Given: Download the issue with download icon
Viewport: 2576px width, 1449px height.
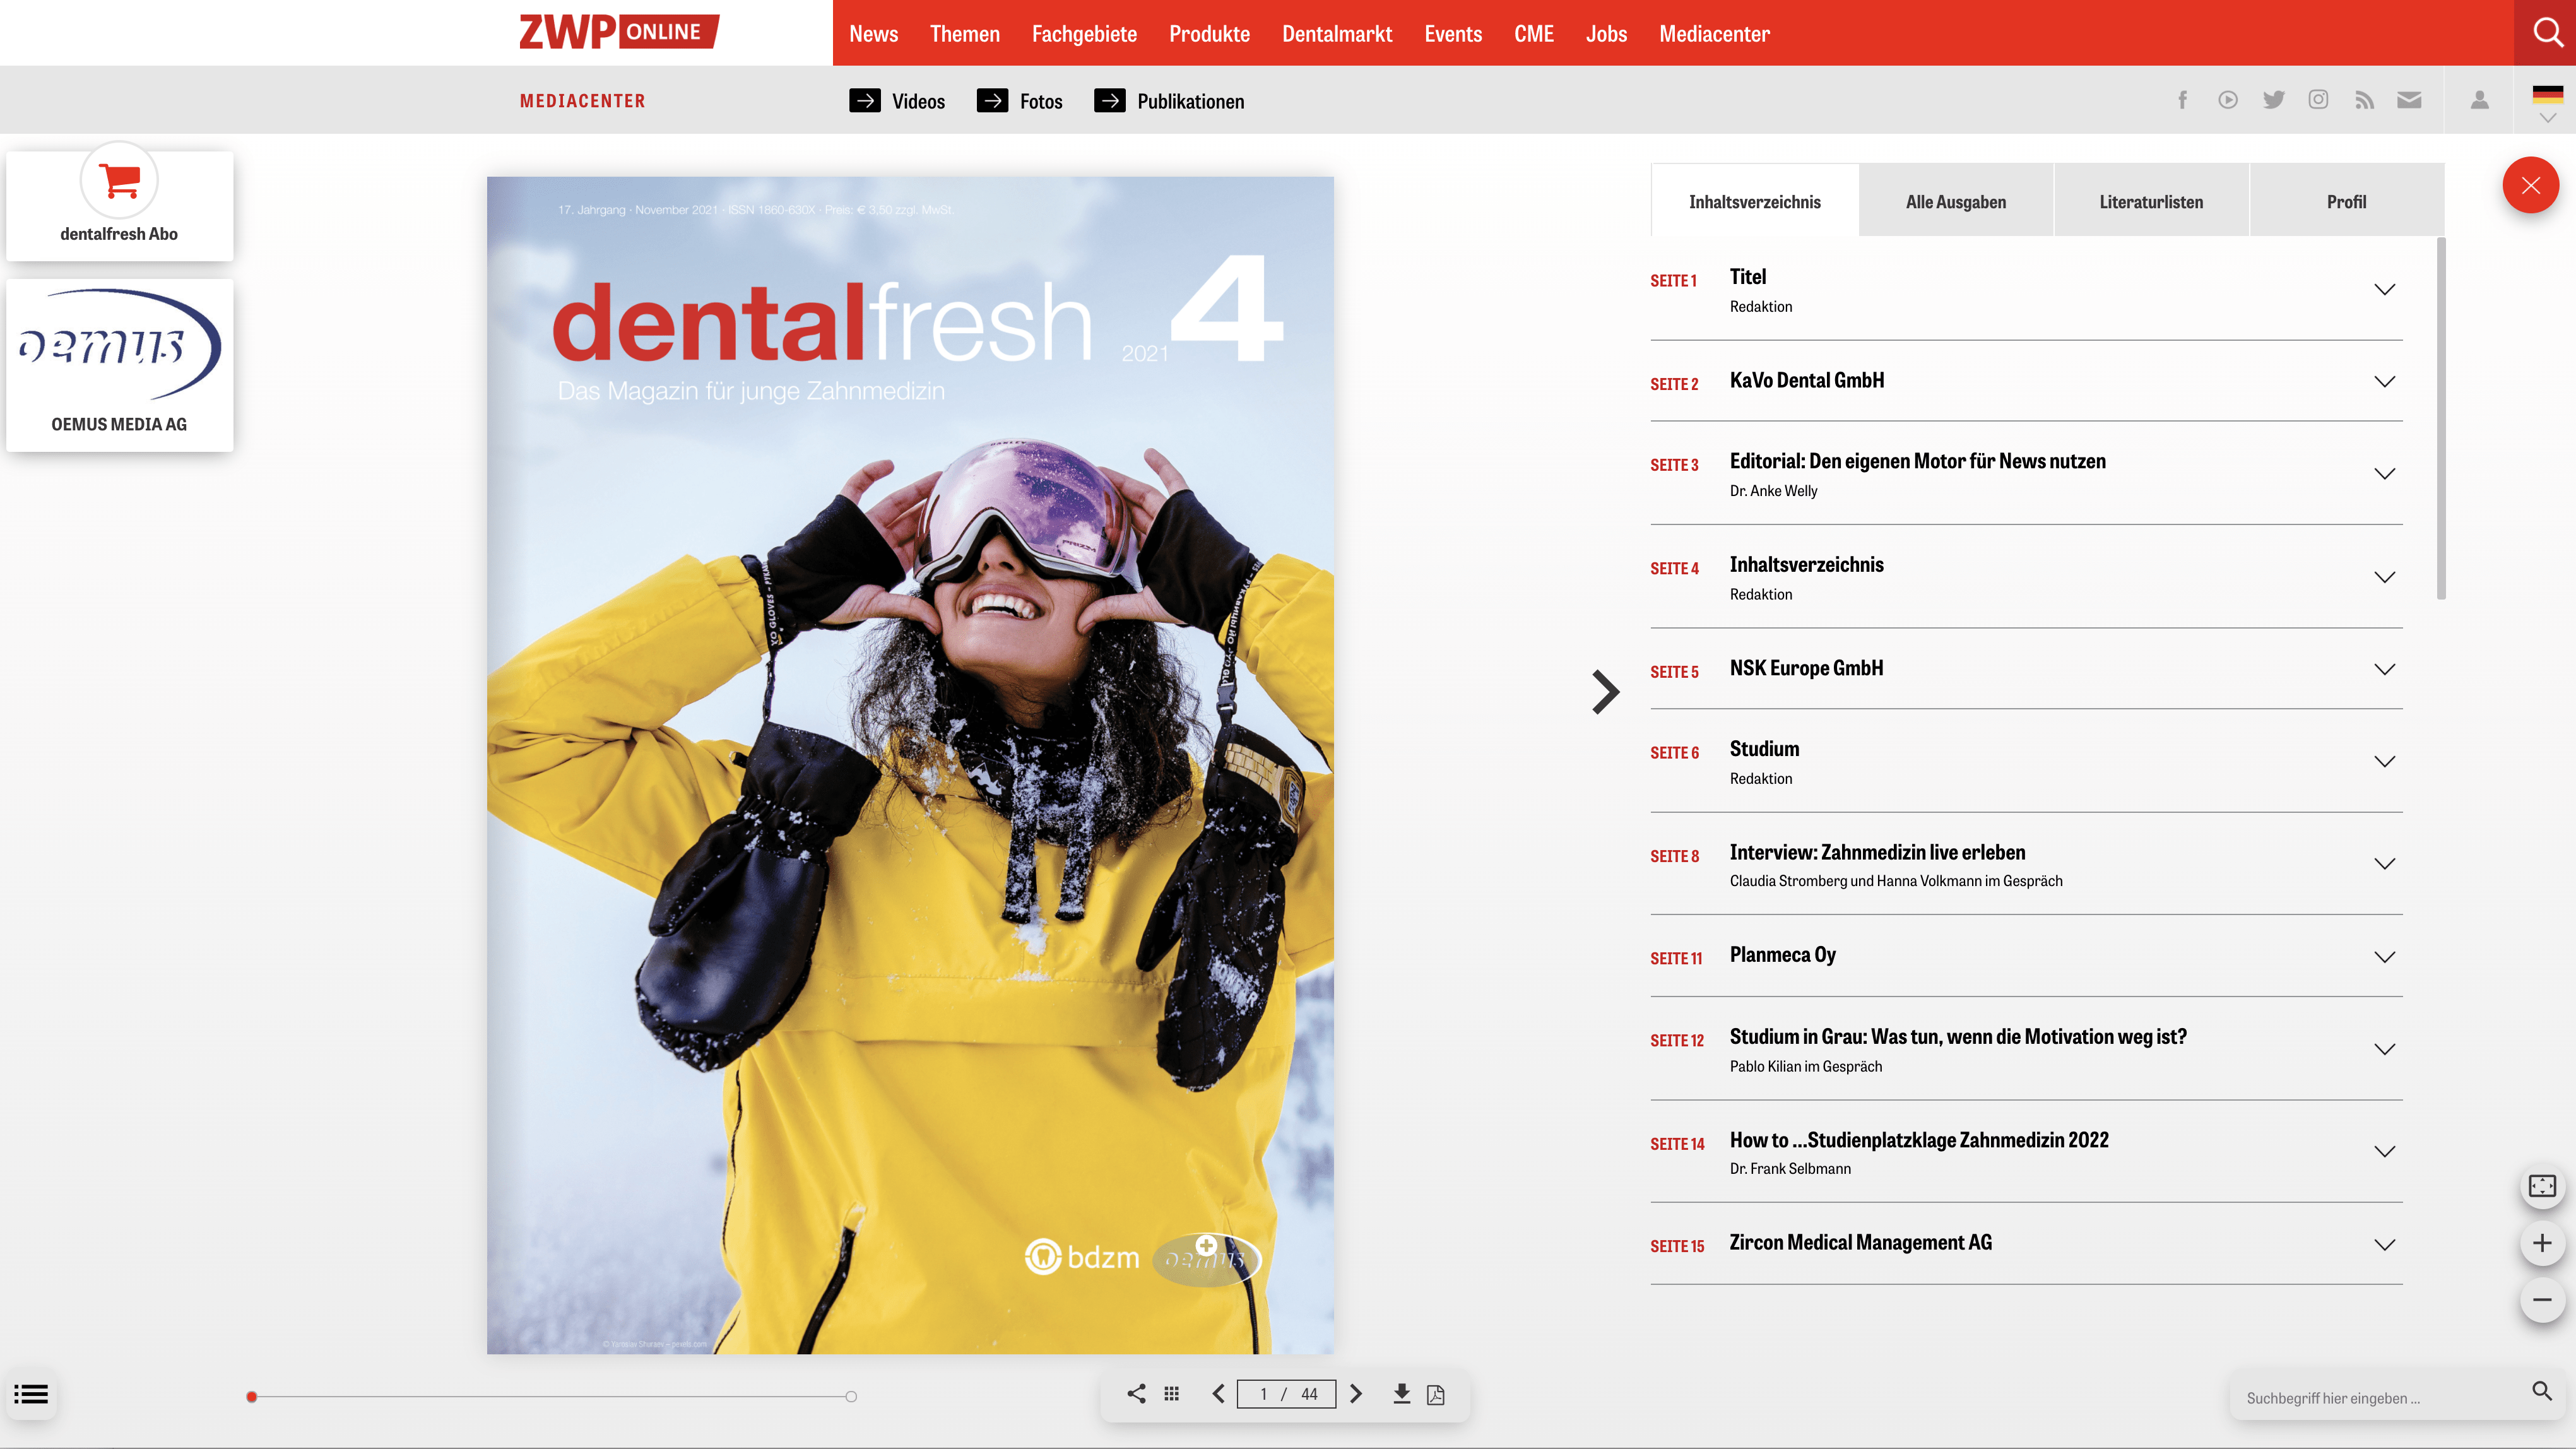Looking at the screenshot, I should point(1402,1394).
